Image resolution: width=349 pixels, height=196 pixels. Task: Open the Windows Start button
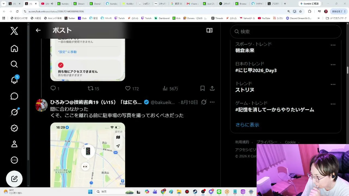90,192
